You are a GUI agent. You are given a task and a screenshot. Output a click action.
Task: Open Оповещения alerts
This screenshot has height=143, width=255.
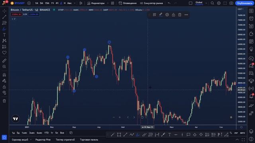[127, 3]
